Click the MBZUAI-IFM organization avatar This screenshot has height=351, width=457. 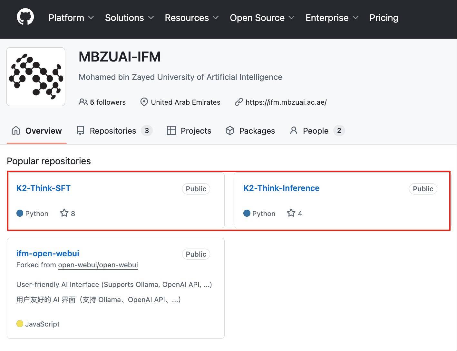(x=36, y=77)
